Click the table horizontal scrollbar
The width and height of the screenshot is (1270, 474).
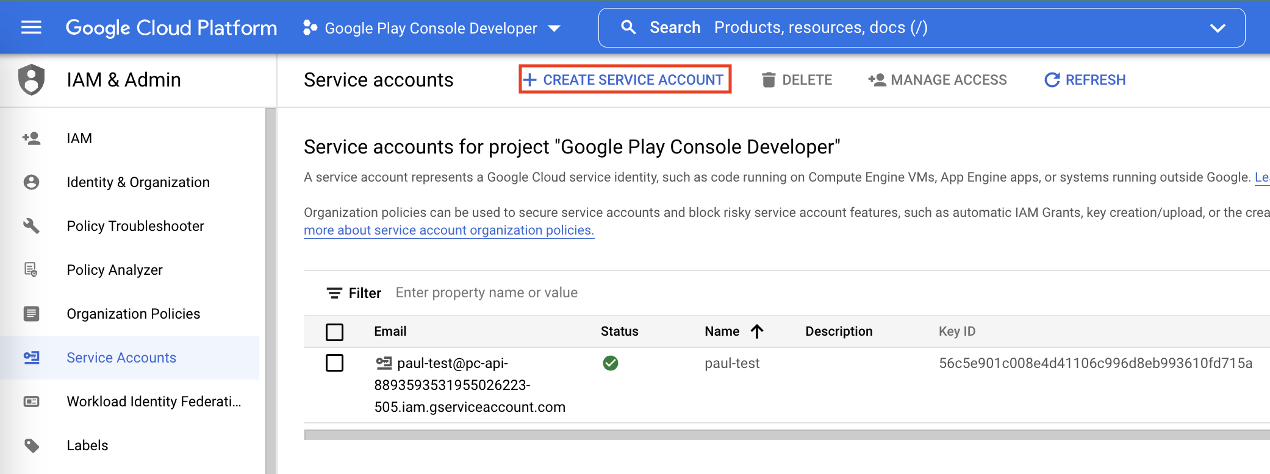787,434
